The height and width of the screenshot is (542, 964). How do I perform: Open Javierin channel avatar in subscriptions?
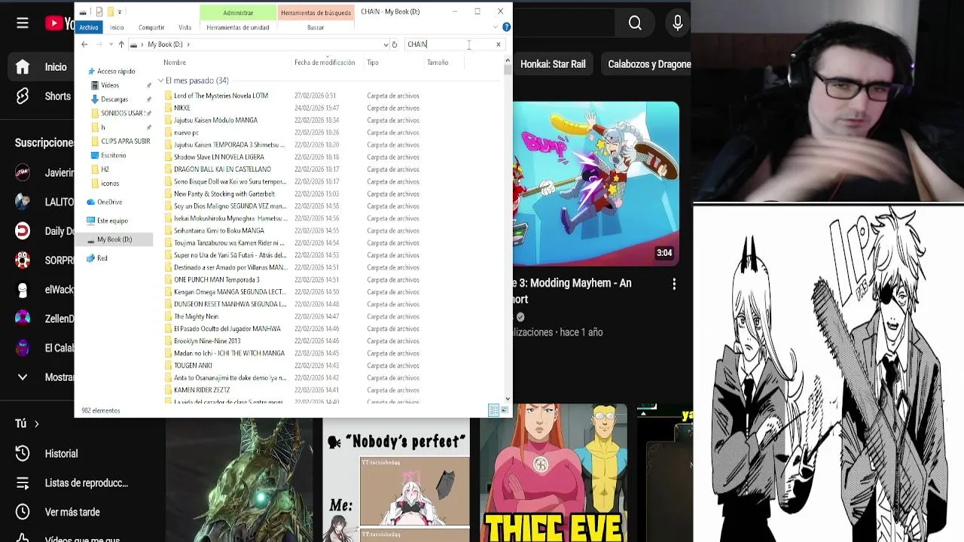23,172
